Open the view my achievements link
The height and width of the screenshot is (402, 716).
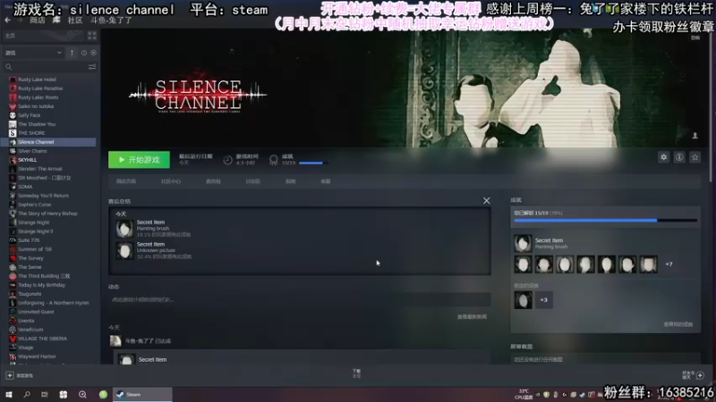(678, 324)
